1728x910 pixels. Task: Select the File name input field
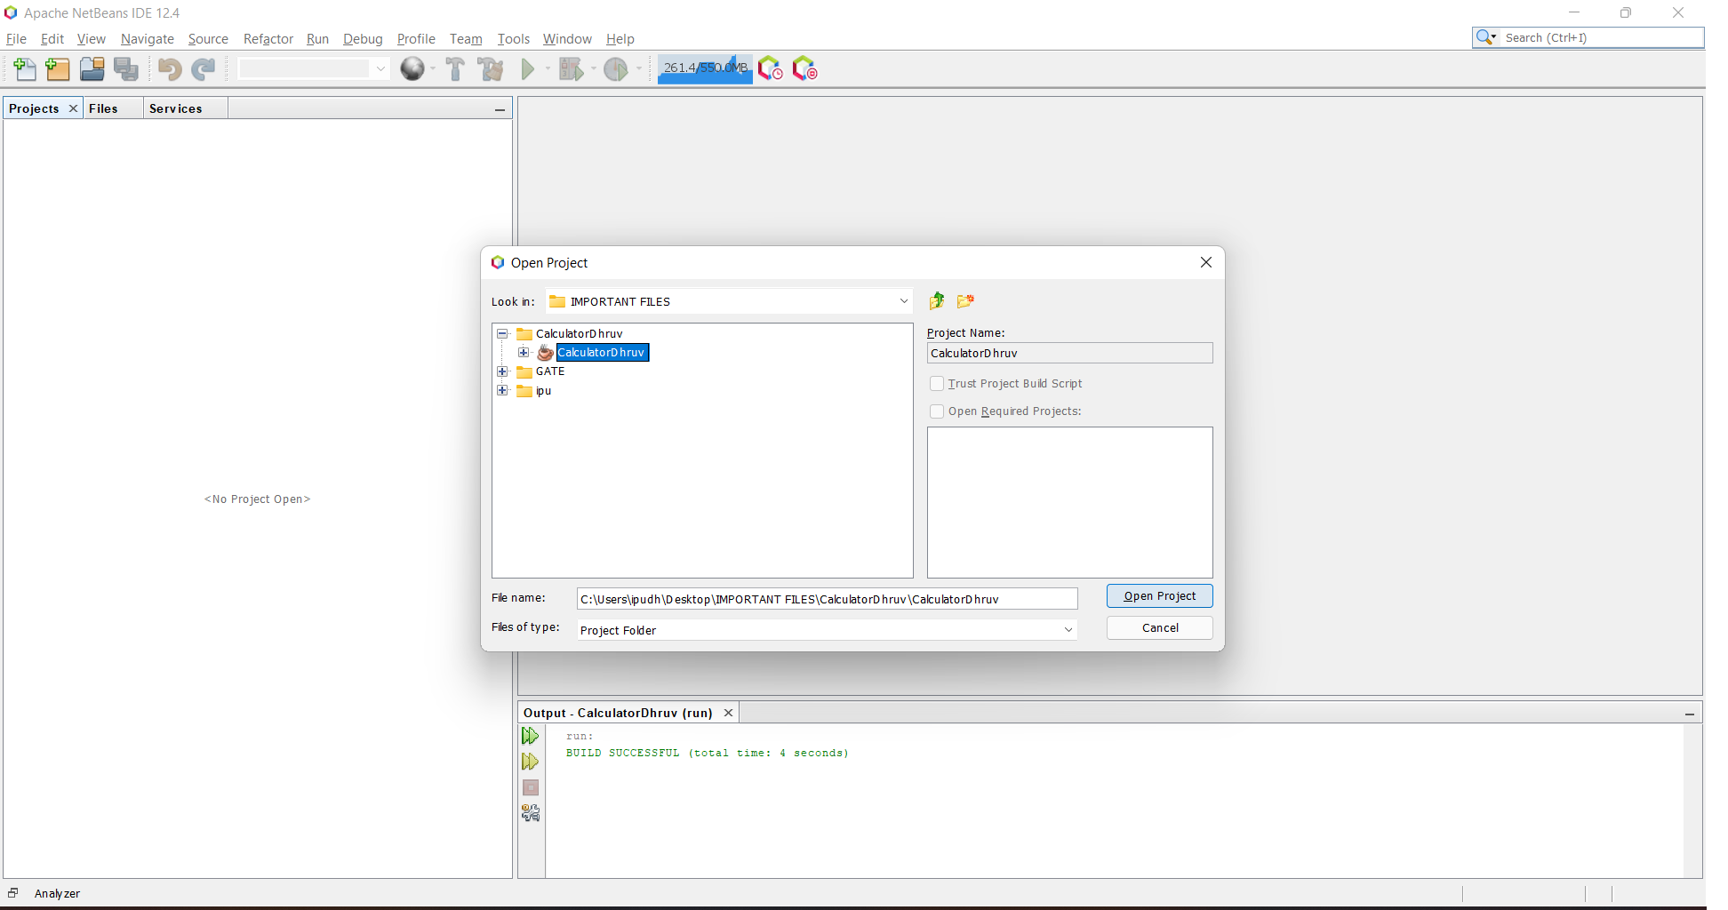click(x=826, y=598)
